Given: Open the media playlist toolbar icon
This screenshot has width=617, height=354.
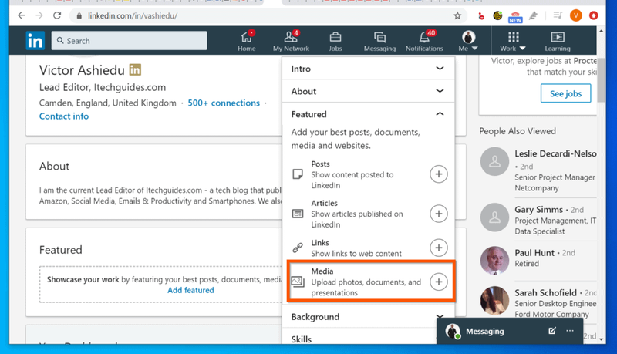Looking at the screenshot, I should [558, 15].
